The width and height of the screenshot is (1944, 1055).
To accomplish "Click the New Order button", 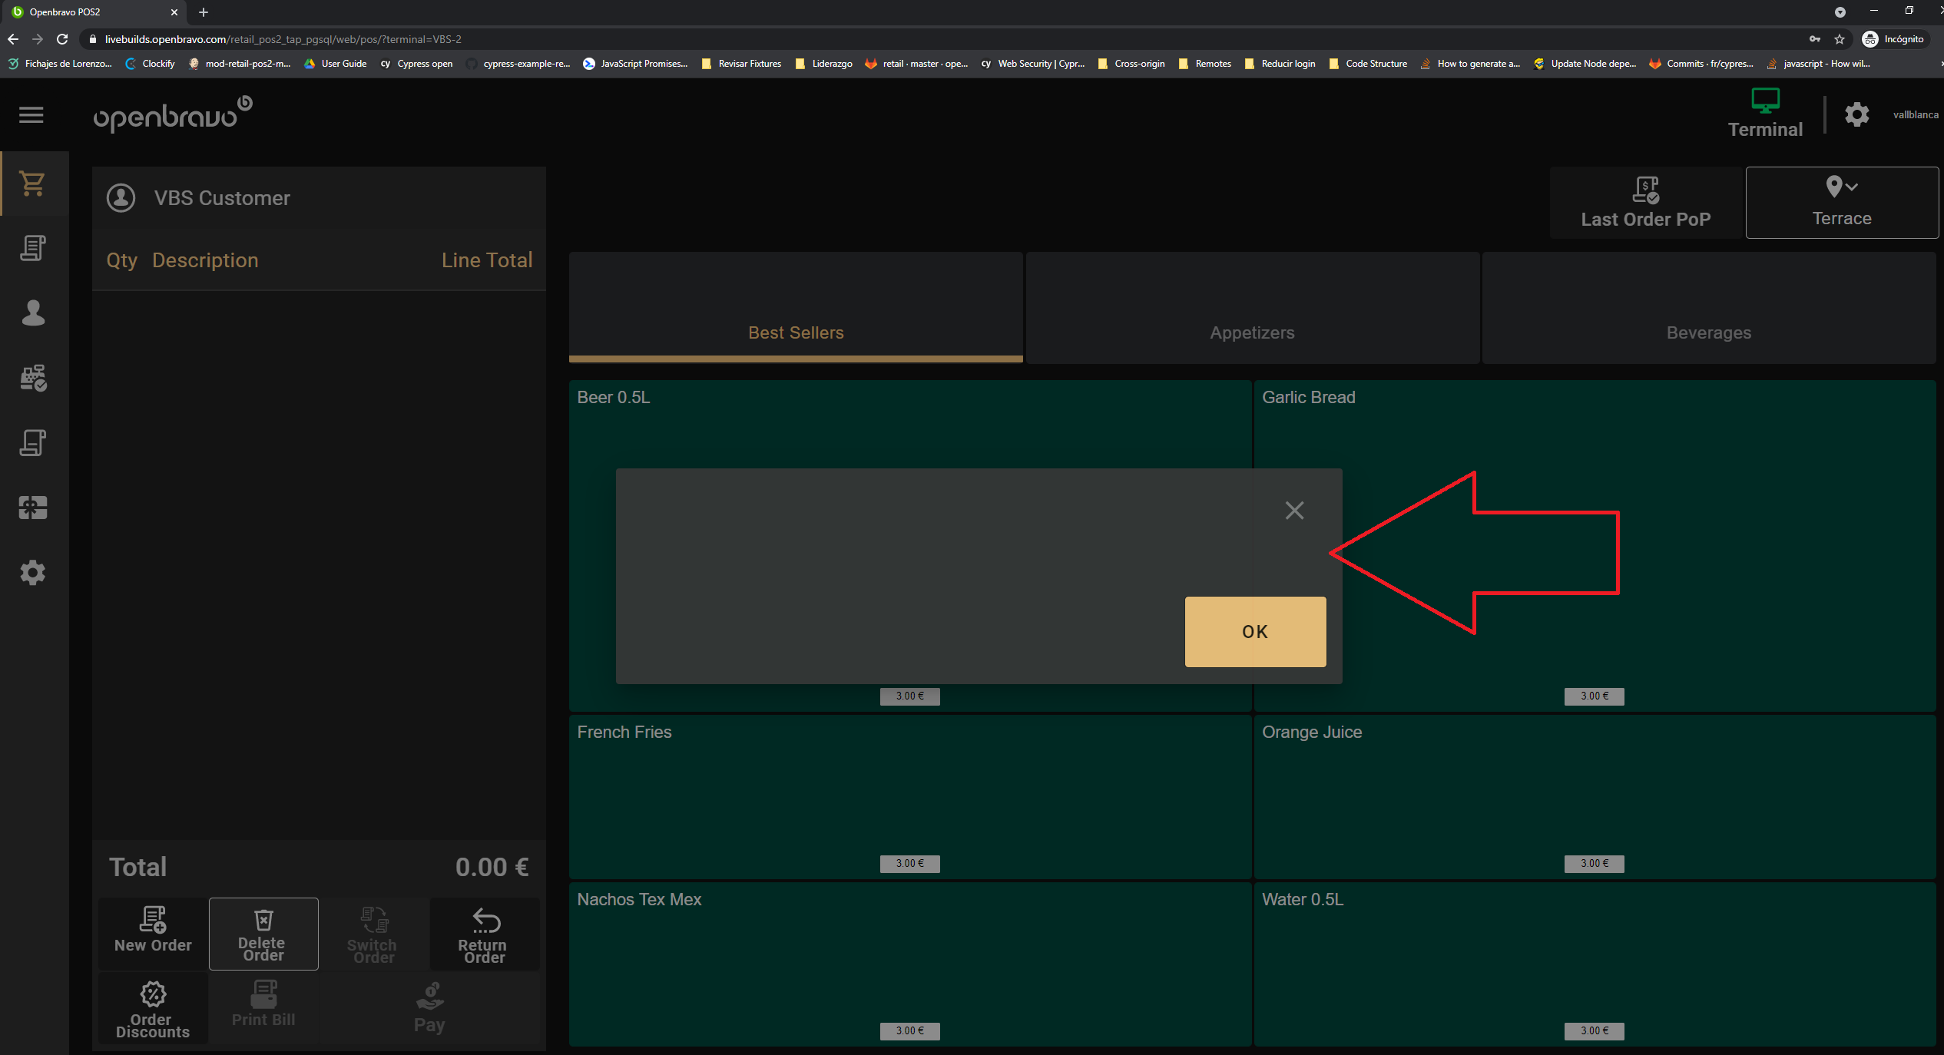I will [x=153, y=932].
